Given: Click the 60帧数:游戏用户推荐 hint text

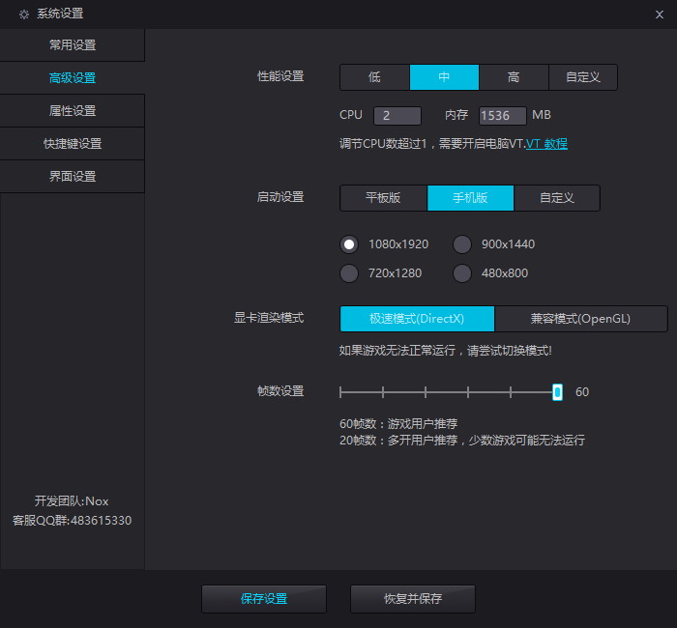Looking at the screenshot, I should coord(398,424).
